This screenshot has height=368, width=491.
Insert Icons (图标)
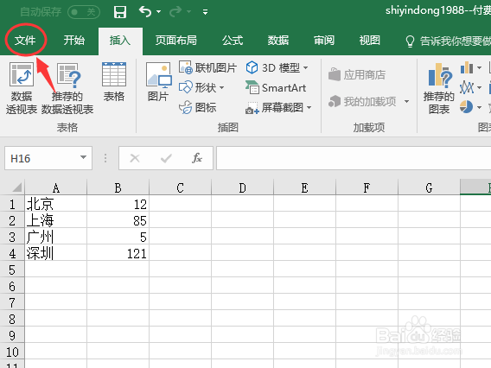197,107
